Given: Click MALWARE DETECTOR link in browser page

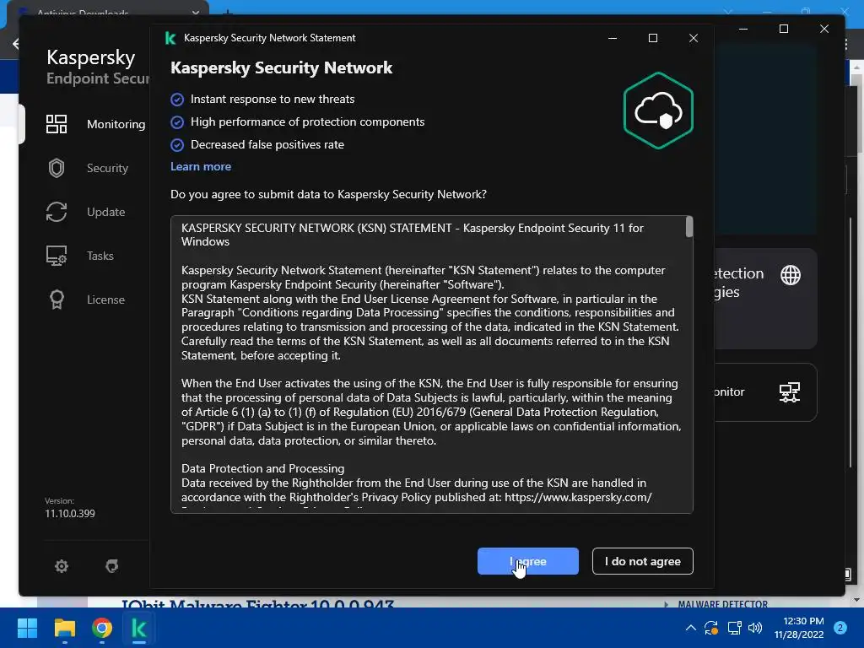Looking at the screenshot, I should click(722, 604).
